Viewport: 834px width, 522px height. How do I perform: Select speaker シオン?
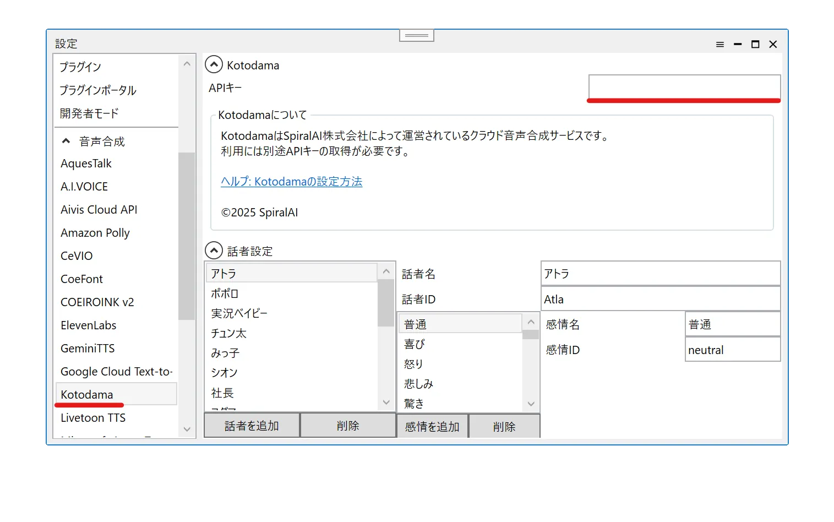click(292, 373)
